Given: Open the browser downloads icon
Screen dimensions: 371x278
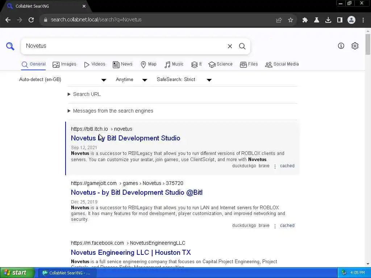Looking at the screenshot, I should (x=328, y=20).
